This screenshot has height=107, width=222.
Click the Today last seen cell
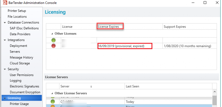[168, 102]
